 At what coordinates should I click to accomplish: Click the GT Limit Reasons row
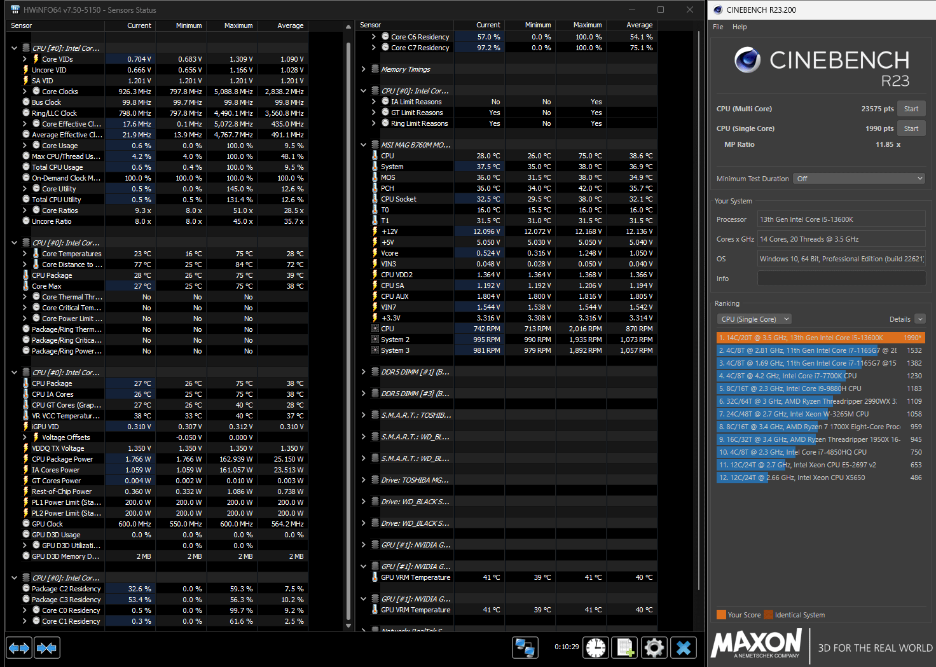[513, 113]
